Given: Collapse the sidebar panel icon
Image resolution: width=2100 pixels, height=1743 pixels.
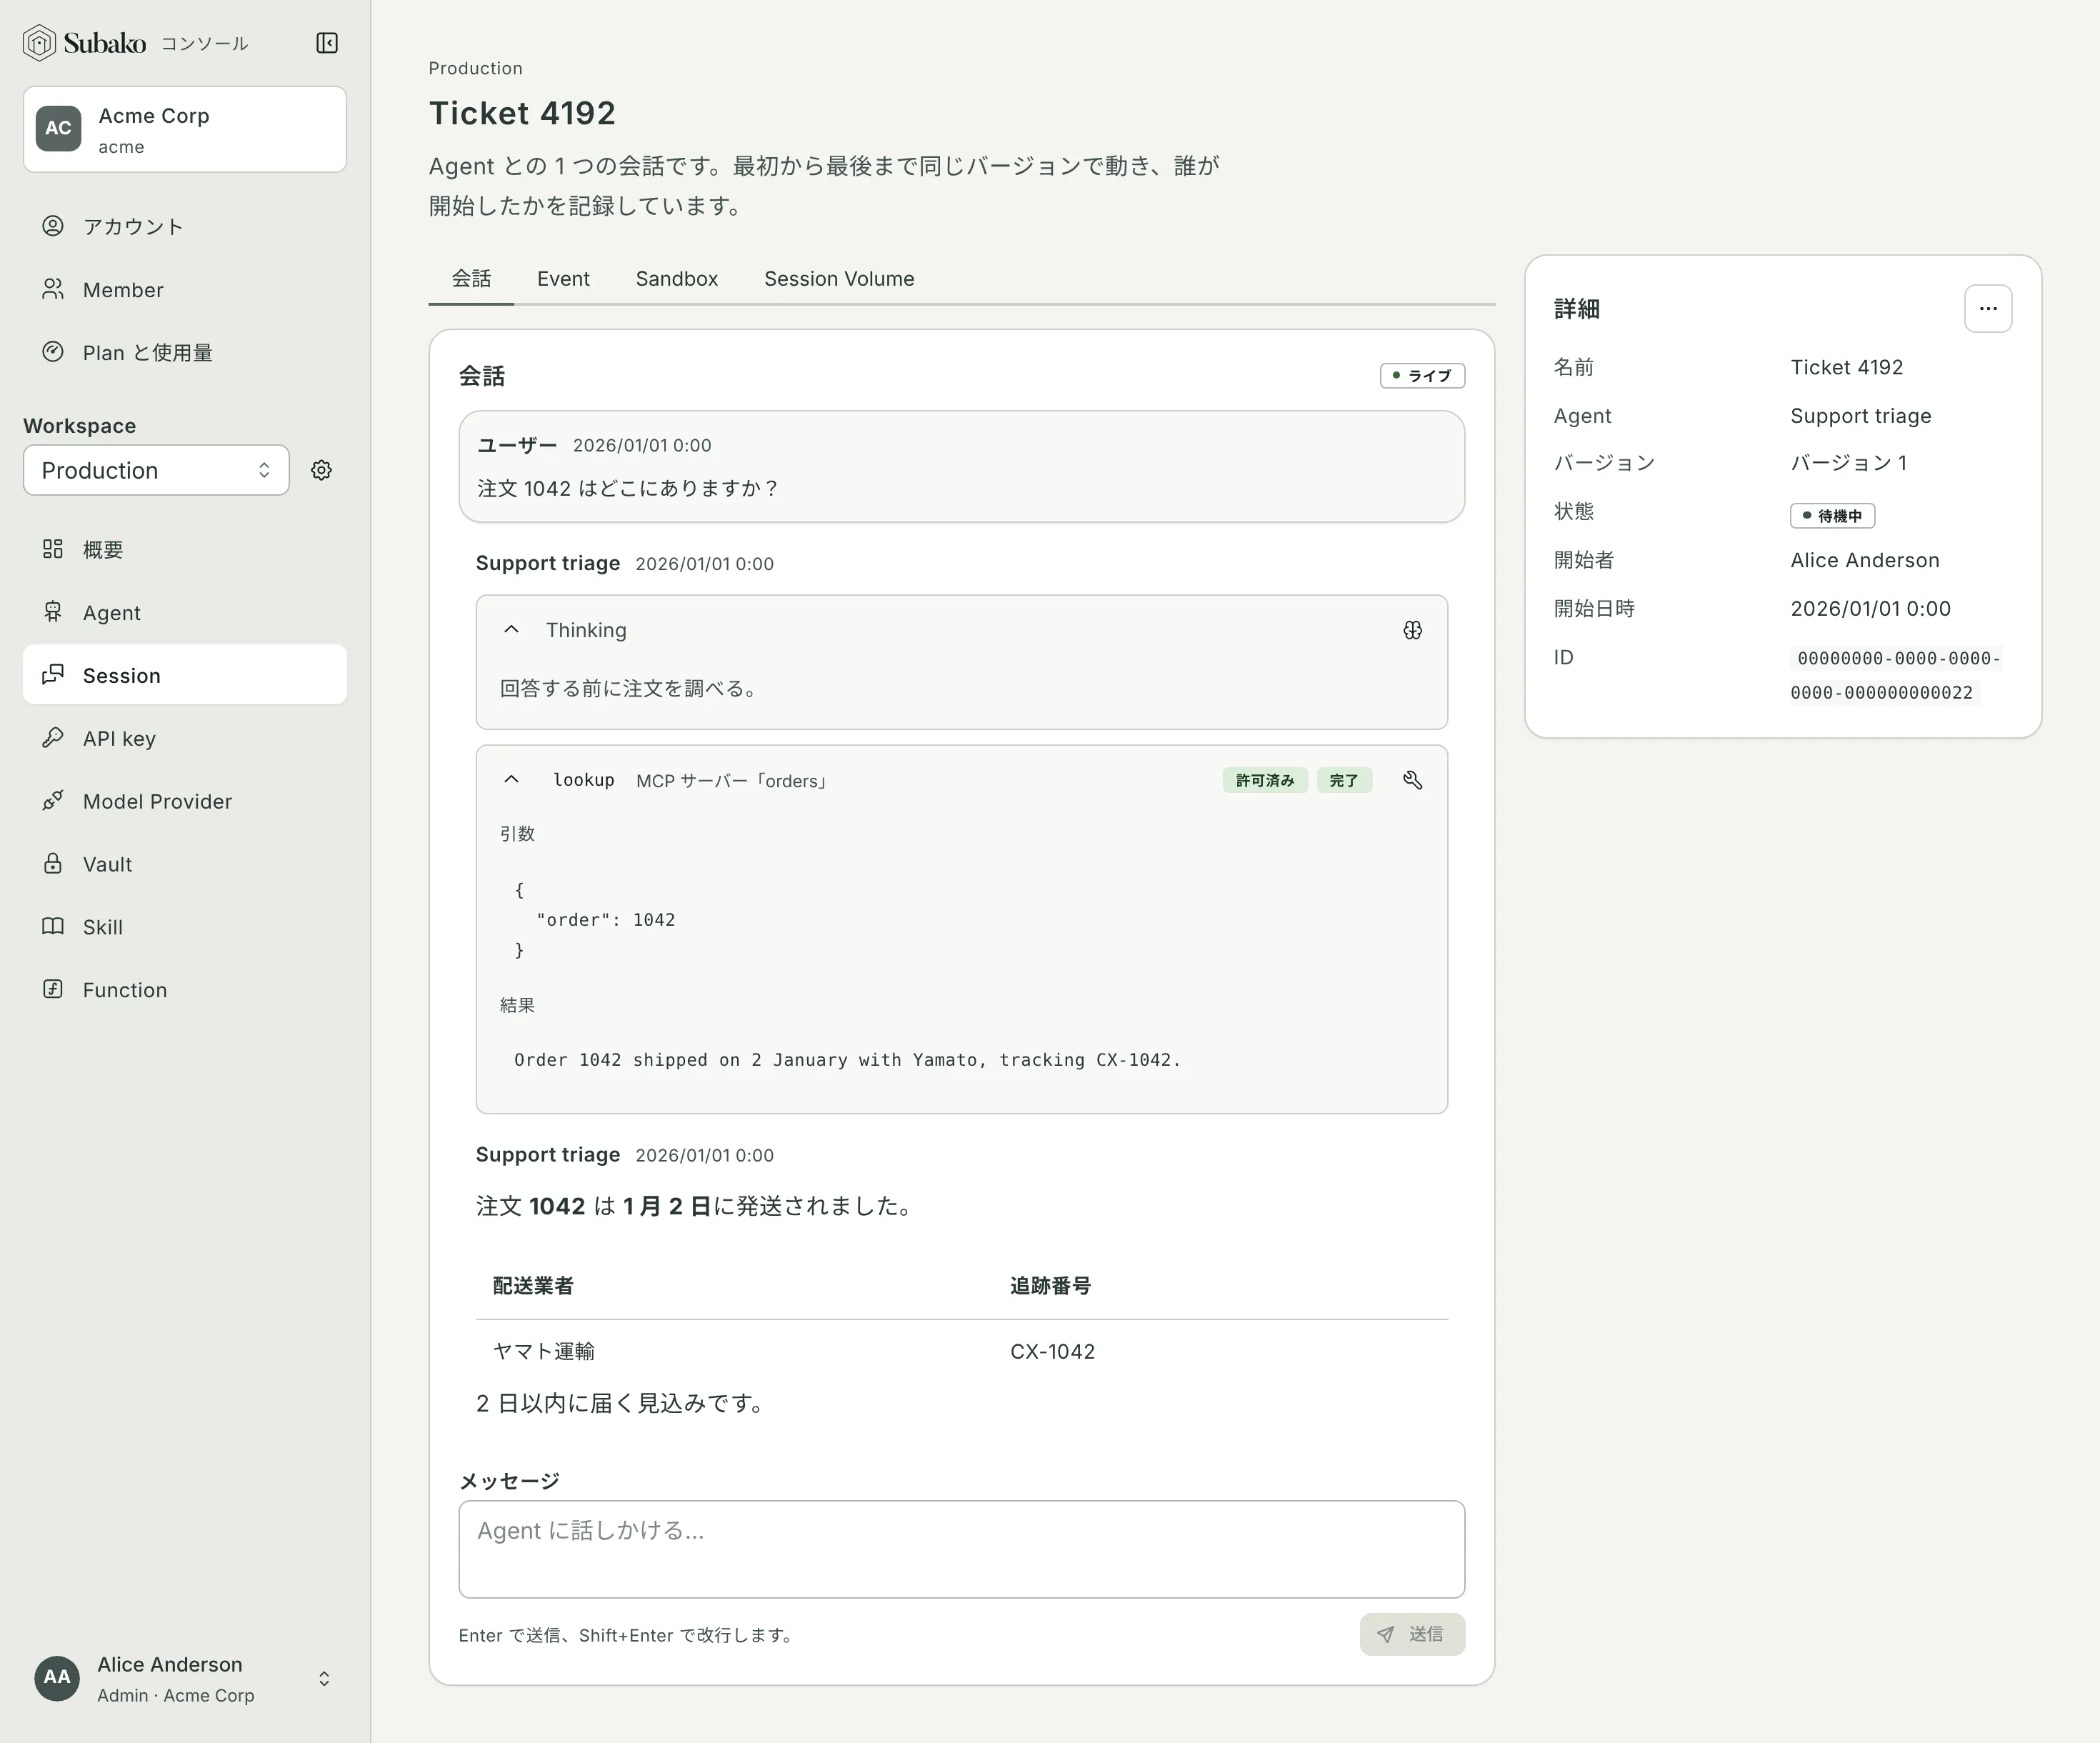Looking at the screenshot, I should coord(327,43).
